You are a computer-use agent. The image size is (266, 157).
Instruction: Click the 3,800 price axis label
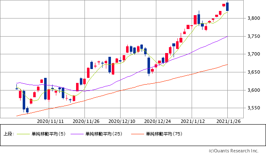(254, 18)
